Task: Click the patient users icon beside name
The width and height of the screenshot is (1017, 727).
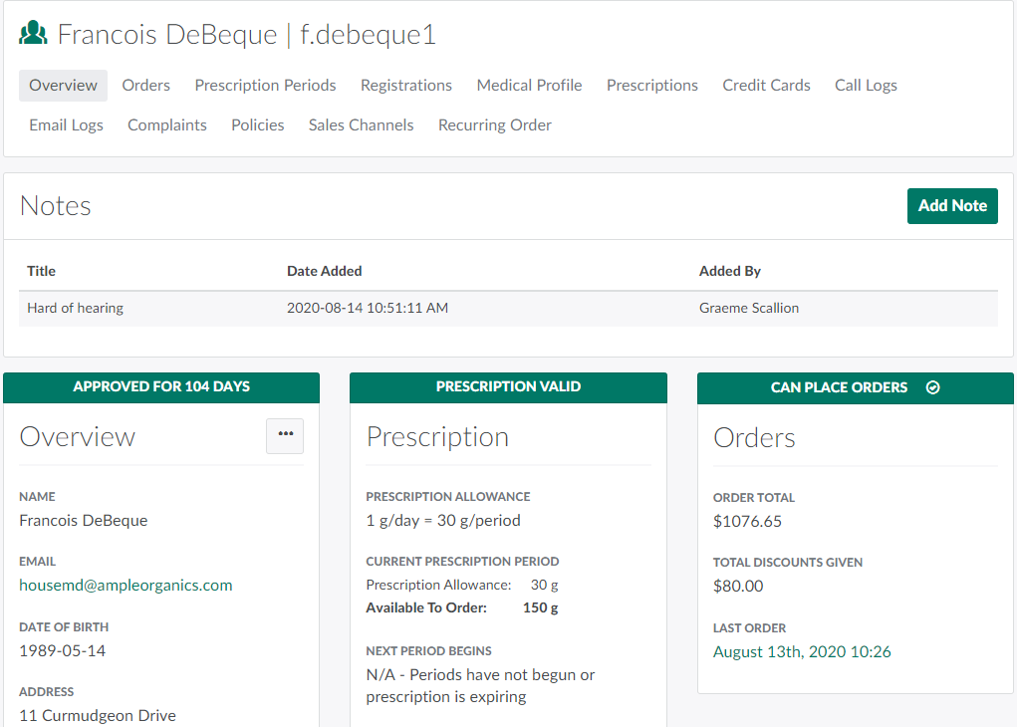Action: point(33,35)
